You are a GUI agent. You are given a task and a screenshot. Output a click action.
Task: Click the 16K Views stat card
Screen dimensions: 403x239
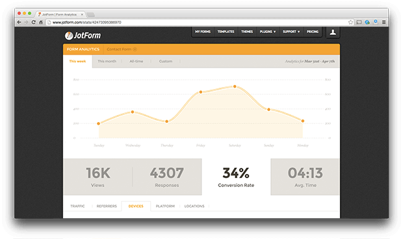point(97,177)
